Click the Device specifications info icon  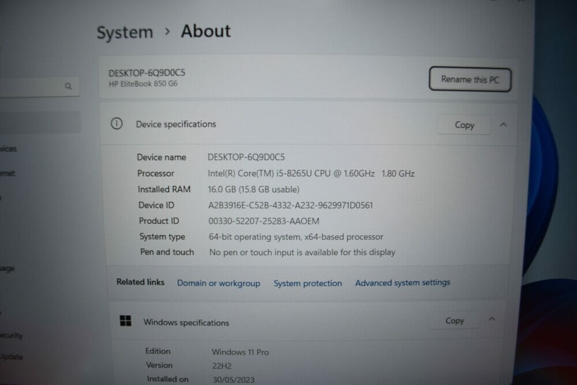click(117, 124)
